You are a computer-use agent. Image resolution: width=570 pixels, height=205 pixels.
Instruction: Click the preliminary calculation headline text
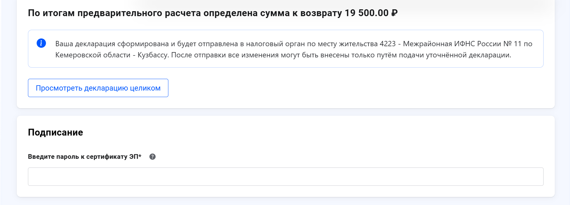186,13
